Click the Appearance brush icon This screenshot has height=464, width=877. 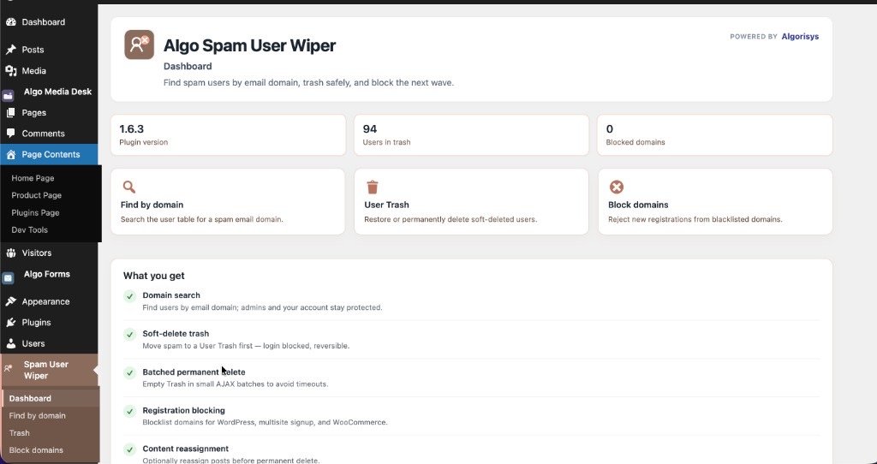(10, 302)
